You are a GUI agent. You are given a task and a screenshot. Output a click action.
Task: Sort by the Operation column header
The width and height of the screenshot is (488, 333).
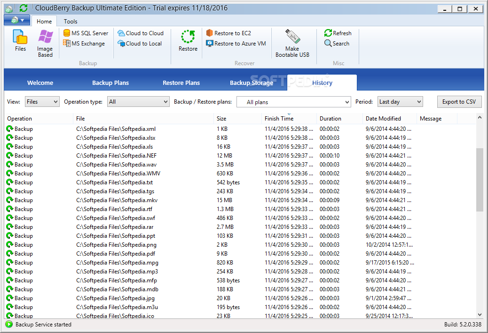pos(38,119)
